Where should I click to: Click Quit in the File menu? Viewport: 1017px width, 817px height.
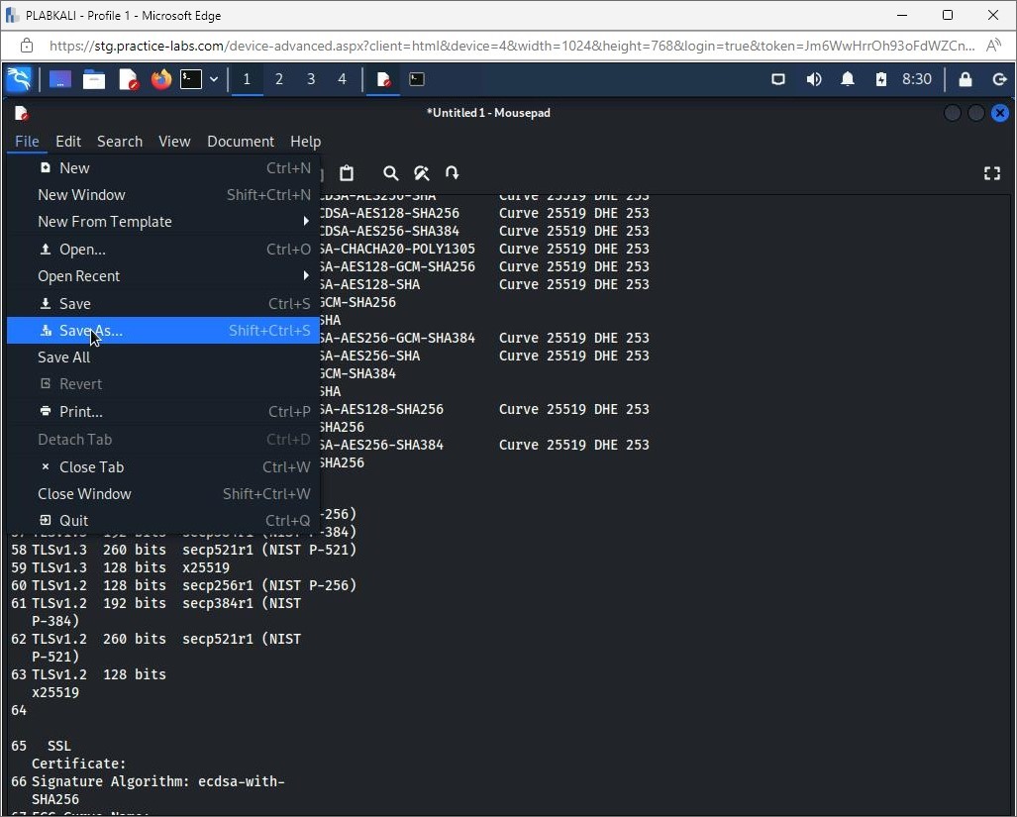point(73,521)
